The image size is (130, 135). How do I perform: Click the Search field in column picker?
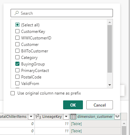coord(62,13)
